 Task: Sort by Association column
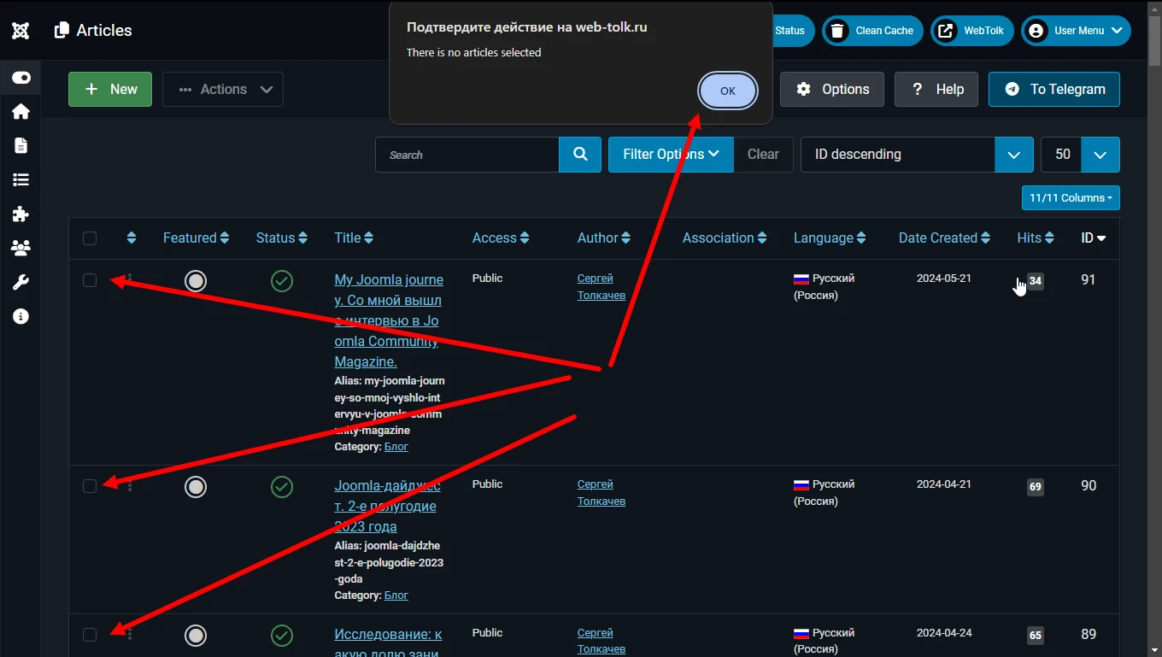tap(725, 238)
